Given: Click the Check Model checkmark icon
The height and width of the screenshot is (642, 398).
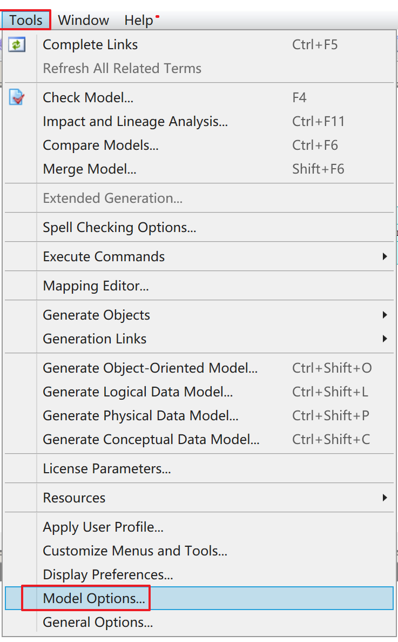Looking at the screenshot, I should 17,98.
